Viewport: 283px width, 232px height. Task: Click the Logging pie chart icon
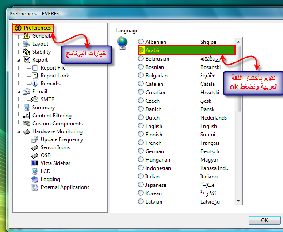(x=35, y=179)
